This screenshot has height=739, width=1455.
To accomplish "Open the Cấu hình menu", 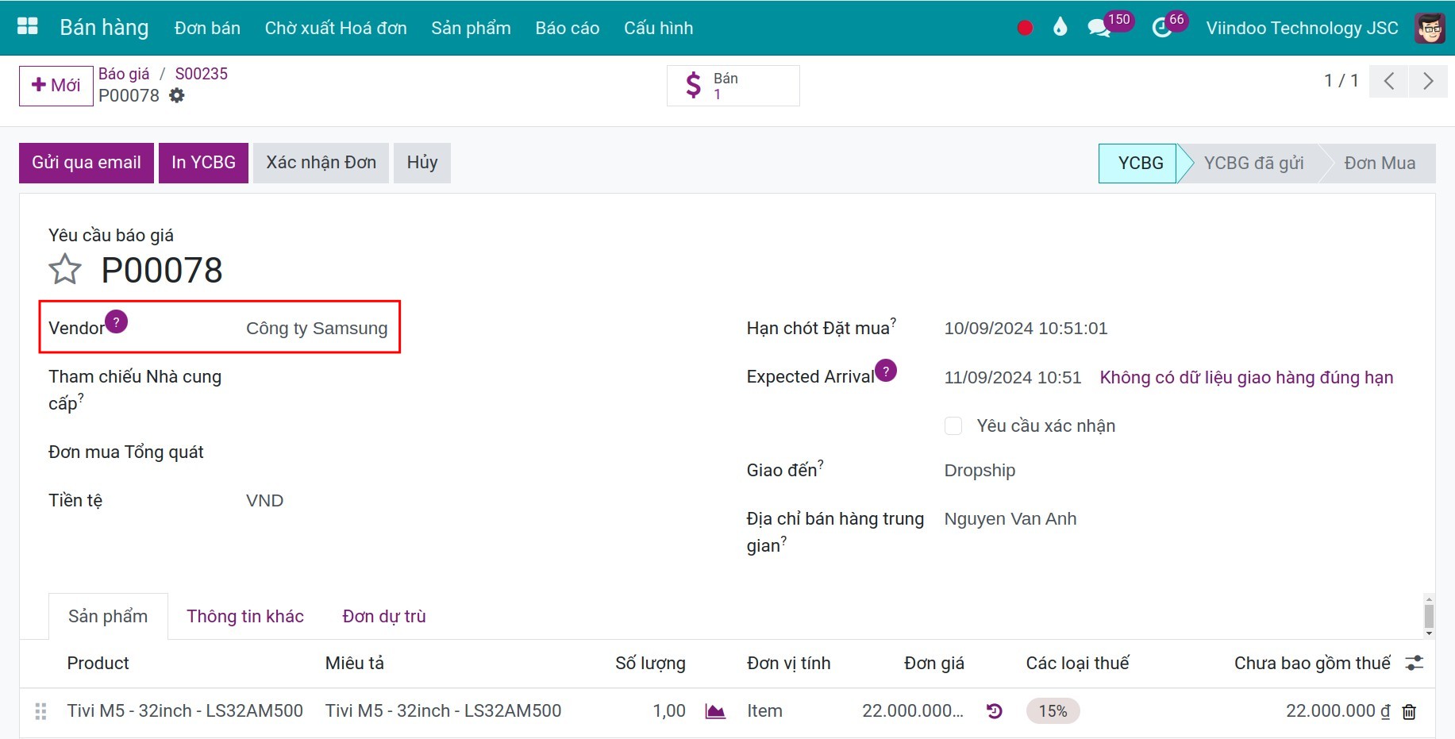I will 658,28.
